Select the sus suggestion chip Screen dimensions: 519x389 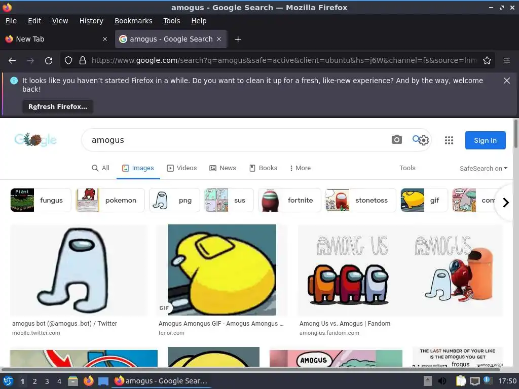(229, 200)
